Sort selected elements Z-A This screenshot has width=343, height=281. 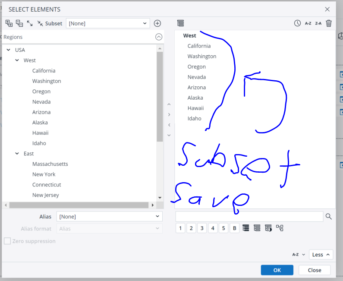coord(318,23)
